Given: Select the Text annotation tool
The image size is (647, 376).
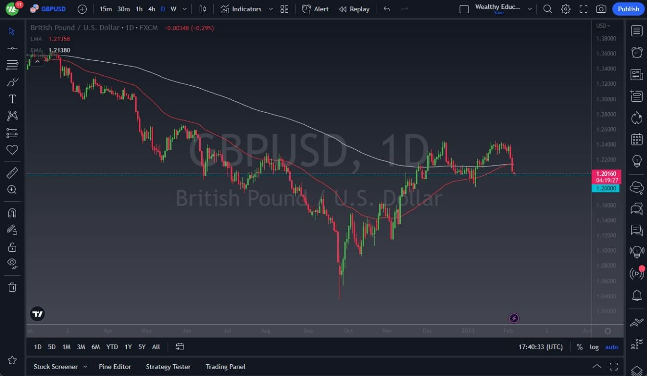Looking at the screenshot, I should click(12, 98).
